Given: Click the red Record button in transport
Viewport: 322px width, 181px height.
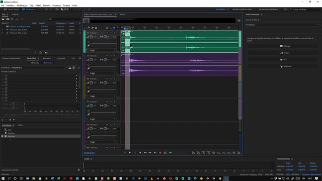Looking at the screenshot, I should point(160,153).
